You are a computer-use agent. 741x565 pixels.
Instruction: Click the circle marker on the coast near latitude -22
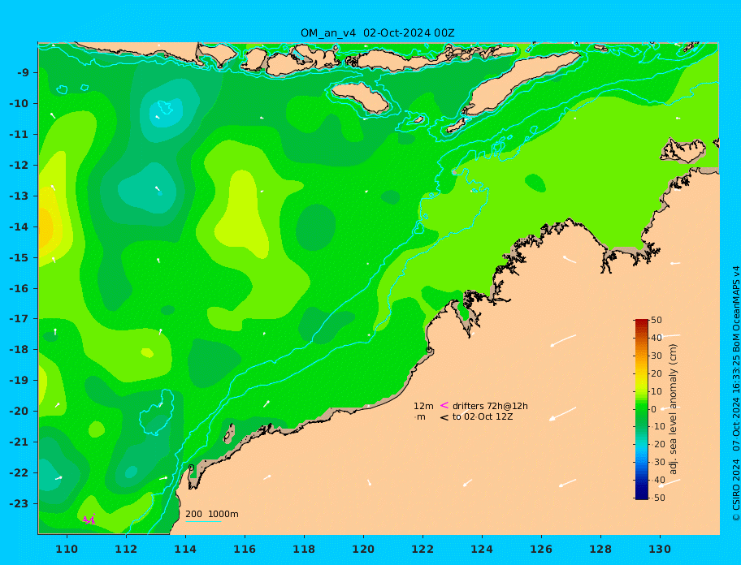[192, 468]
